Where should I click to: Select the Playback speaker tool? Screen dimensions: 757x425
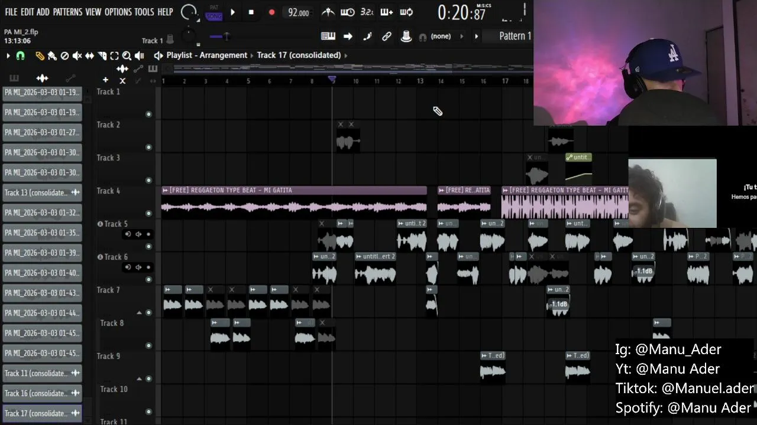point(140,55)
